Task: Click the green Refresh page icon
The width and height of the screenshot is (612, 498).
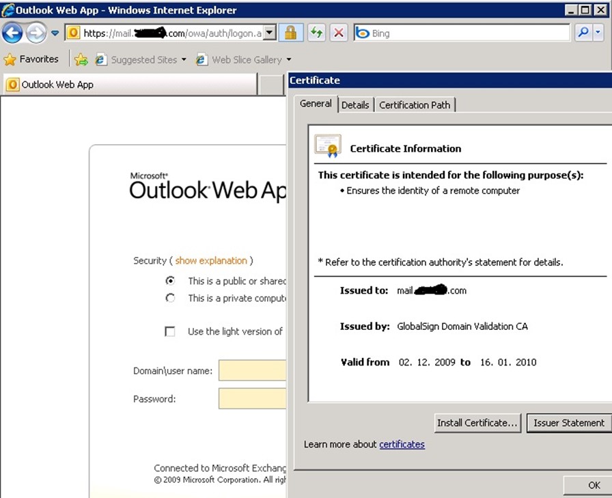Action: point(316,33)
